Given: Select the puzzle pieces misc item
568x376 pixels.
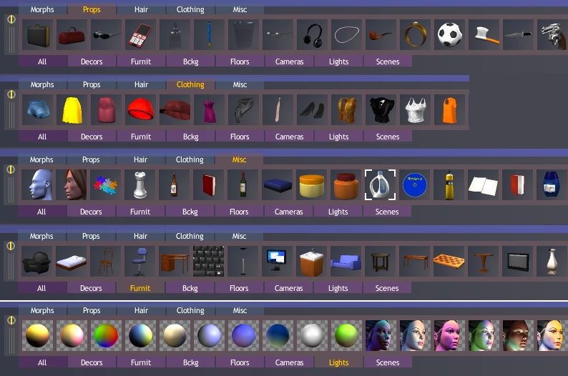Looking at the screenshot, I should (105, 185).
